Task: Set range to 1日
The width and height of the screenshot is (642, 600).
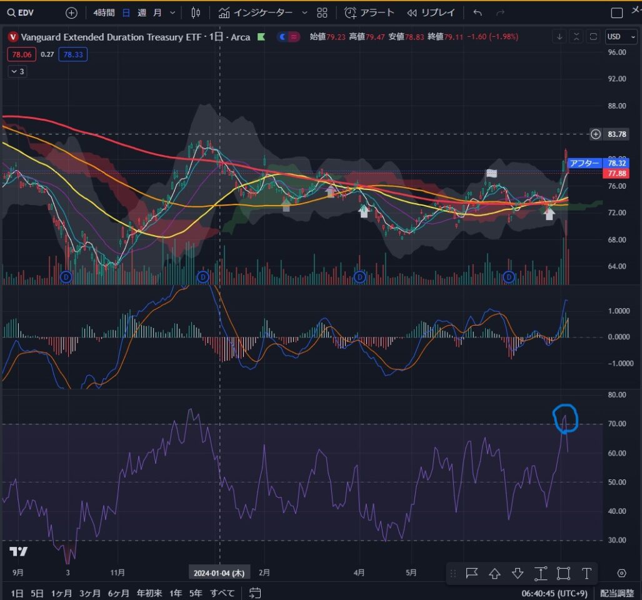Action: [17, 593]
